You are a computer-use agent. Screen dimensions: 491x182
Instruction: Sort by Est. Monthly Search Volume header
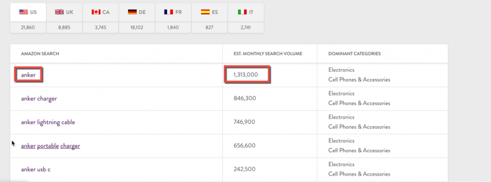click(x=268, y=54)
